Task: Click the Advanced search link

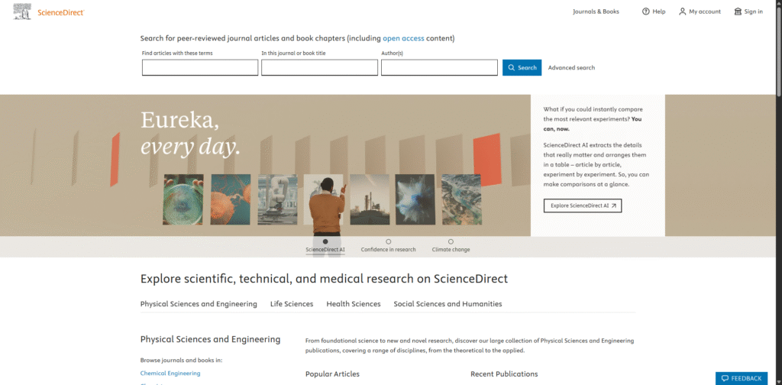Action: click(571, 68)
